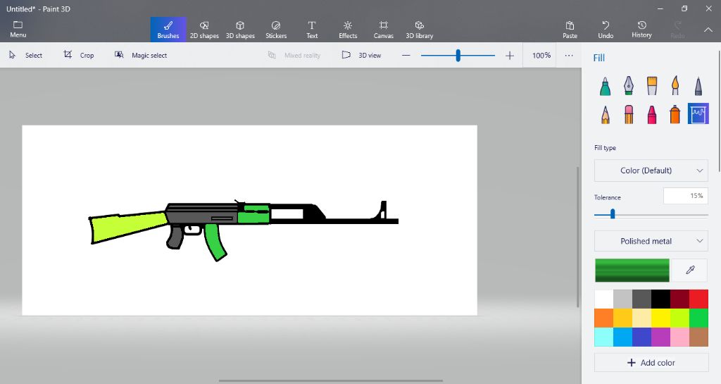721x384 pixels.
Task: Pick the bright red color swatch
Action: pyautogui.click(x=698, y=299)
